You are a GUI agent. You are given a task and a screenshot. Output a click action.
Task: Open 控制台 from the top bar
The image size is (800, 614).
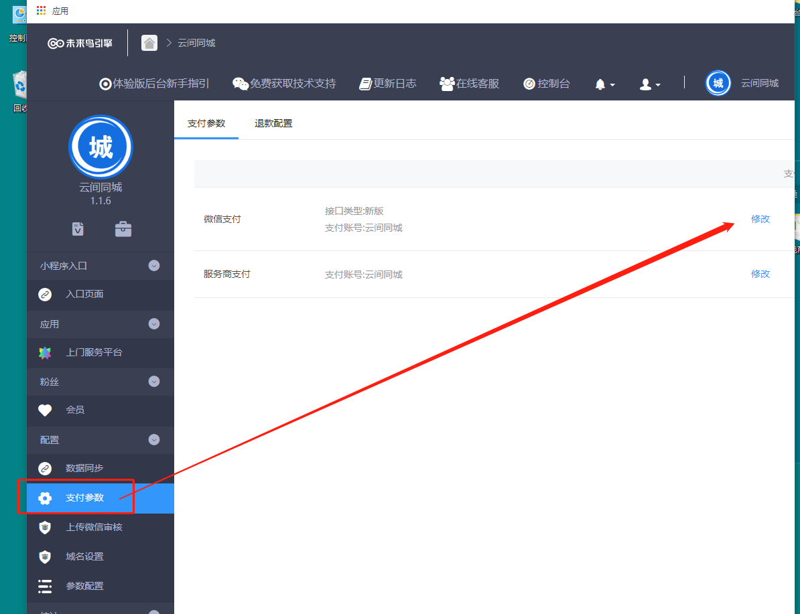coord(547,84)
